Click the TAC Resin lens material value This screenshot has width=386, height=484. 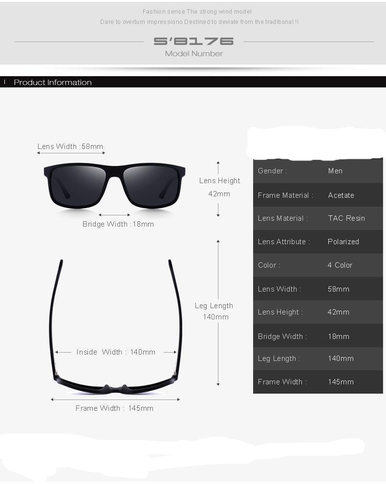tap(346, 218)
